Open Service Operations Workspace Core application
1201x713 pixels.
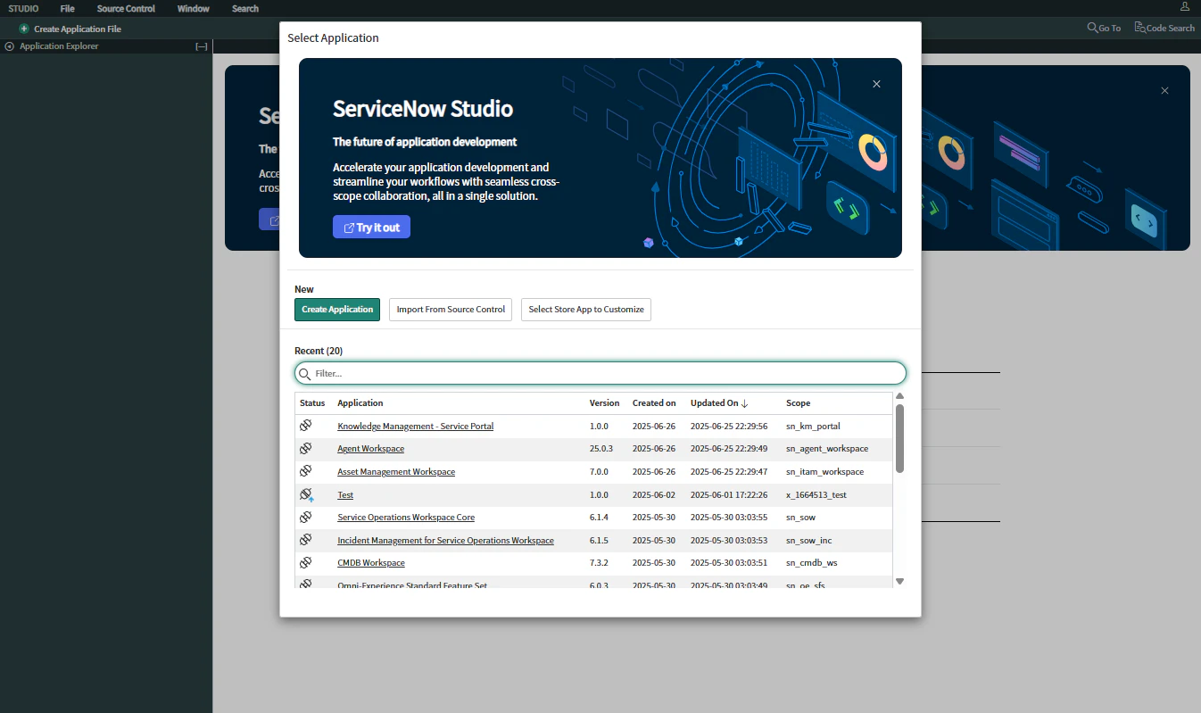(406, 518)
